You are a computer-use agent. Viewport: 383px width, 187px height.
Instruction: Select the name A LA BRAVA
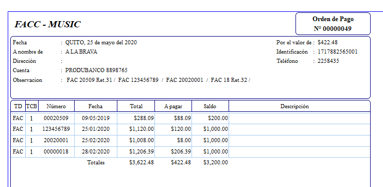pos(81,52)
